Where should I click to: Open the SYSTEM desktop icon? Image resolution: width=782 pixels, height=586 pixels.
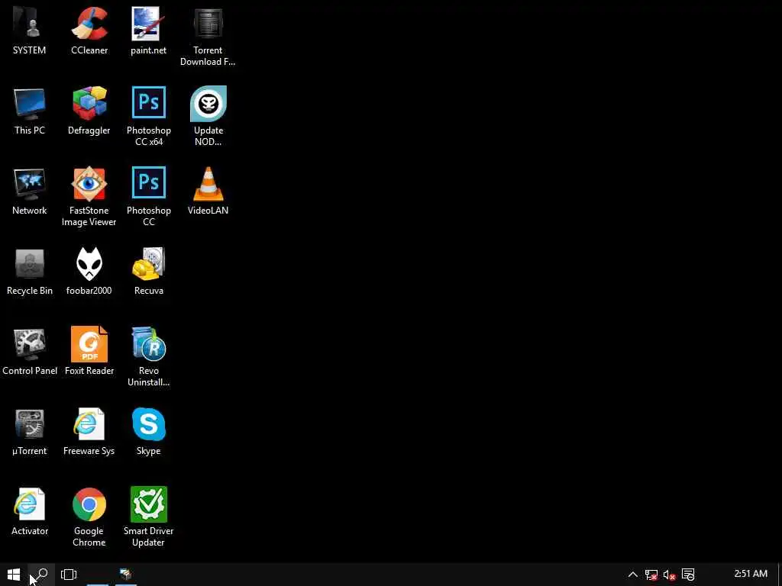click(30, 30)
